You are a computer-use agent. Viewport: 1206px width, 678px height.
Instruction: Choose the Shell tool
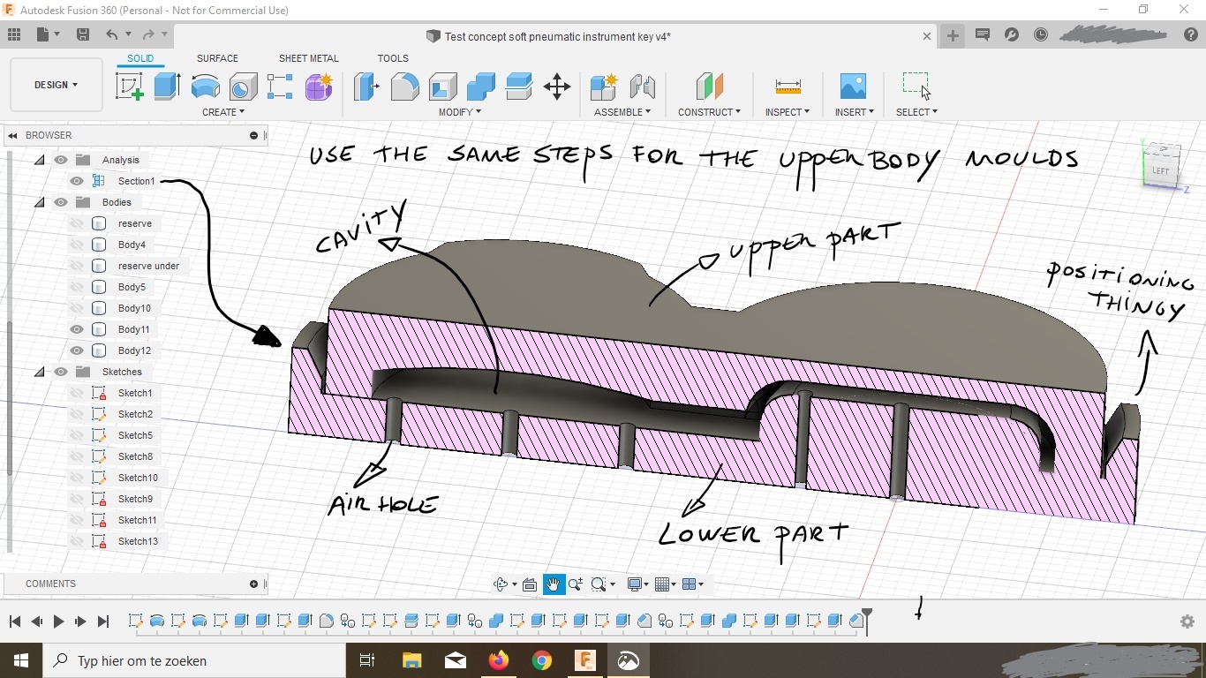[442, 87]
